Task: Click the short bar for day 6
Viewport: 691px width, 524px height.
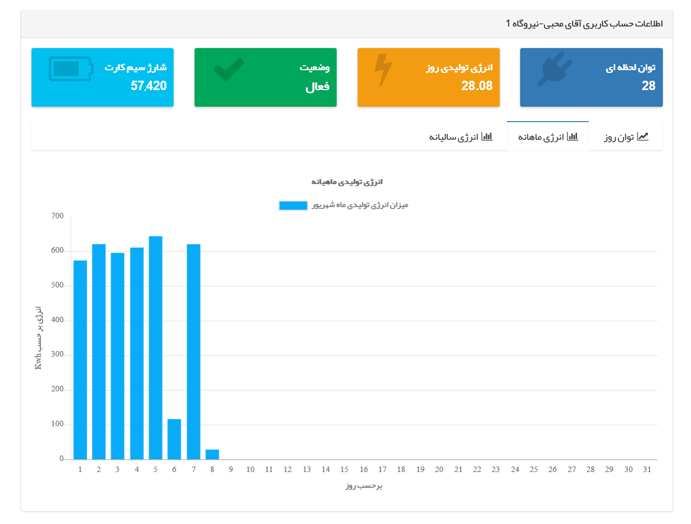Action: tap(174, 439)
